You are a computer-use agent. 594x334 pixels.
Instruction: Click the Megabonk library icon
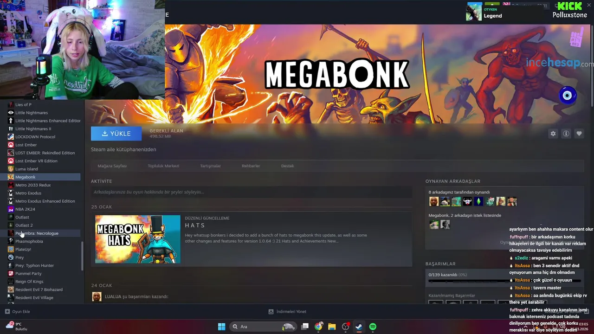click(11, 177)
